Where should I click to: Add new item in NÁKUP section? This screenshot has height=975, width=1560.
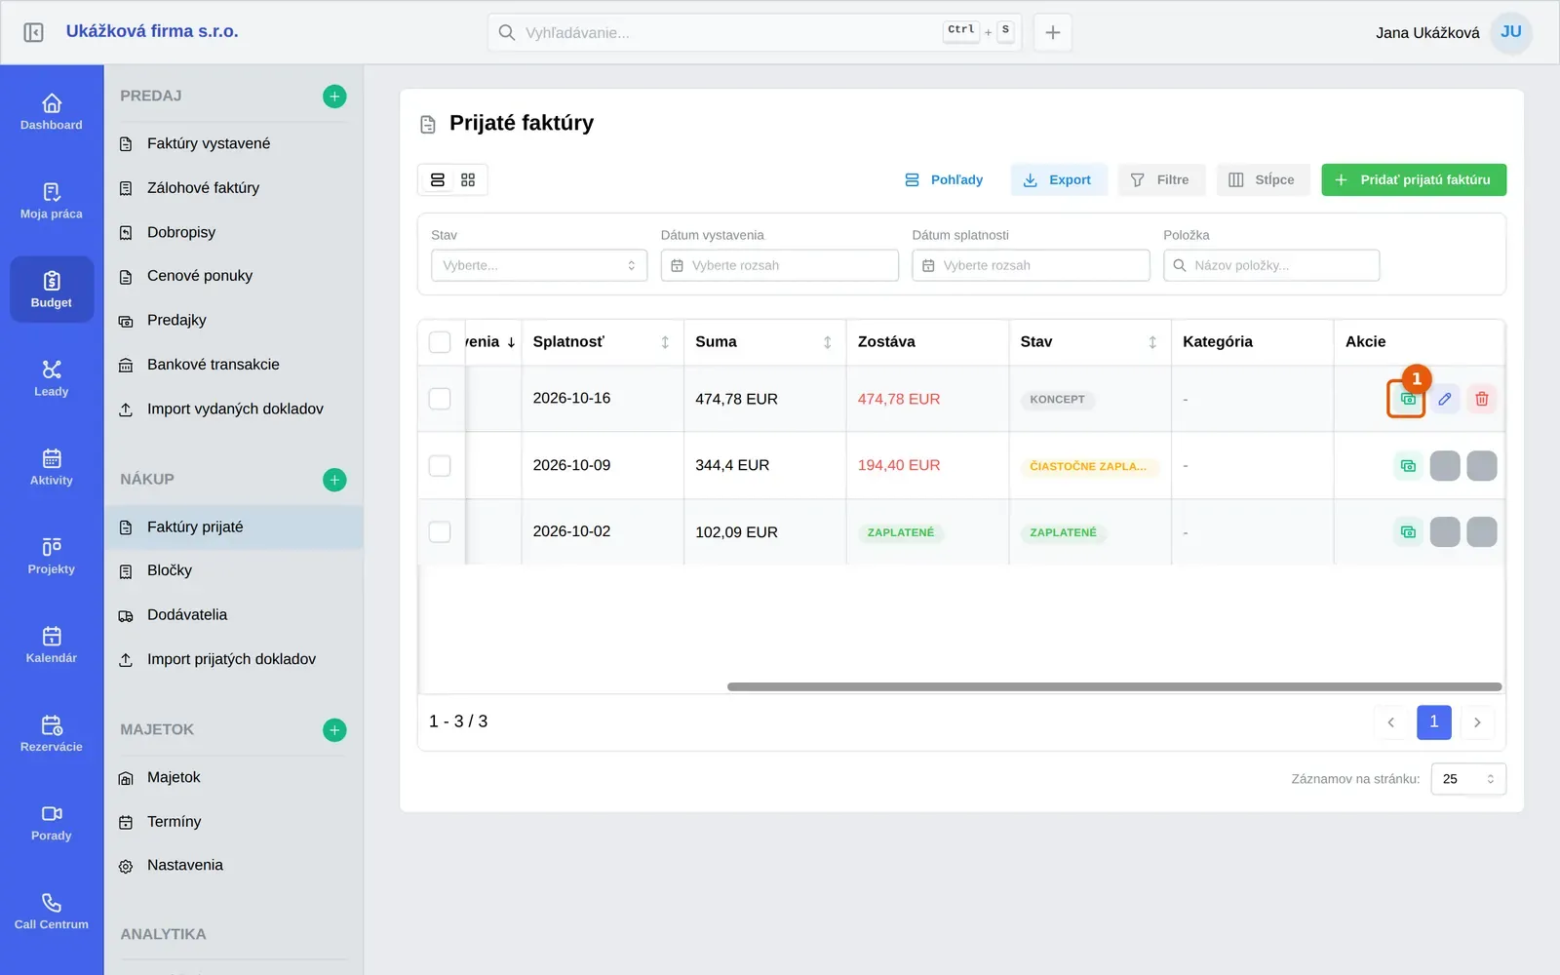pyautogui.click(x=334, y=480)
